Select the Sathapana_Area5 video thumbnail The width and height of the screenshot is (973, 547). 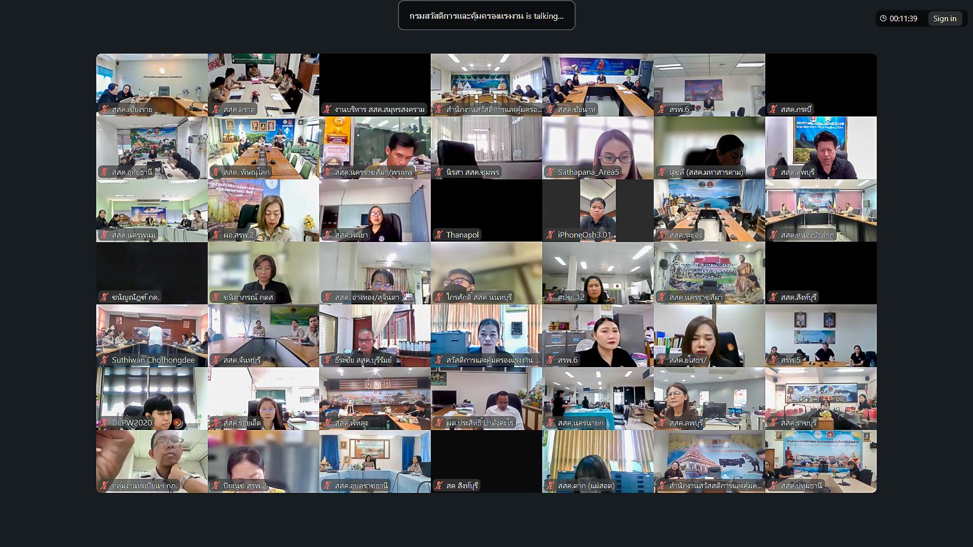[597, 144]
